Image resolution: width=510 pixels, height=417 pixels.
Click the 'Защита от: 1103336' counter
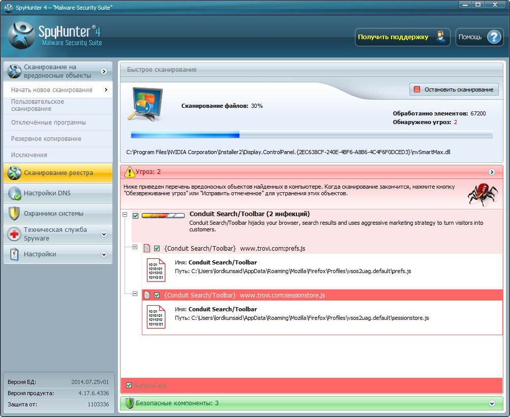point(58,404)
